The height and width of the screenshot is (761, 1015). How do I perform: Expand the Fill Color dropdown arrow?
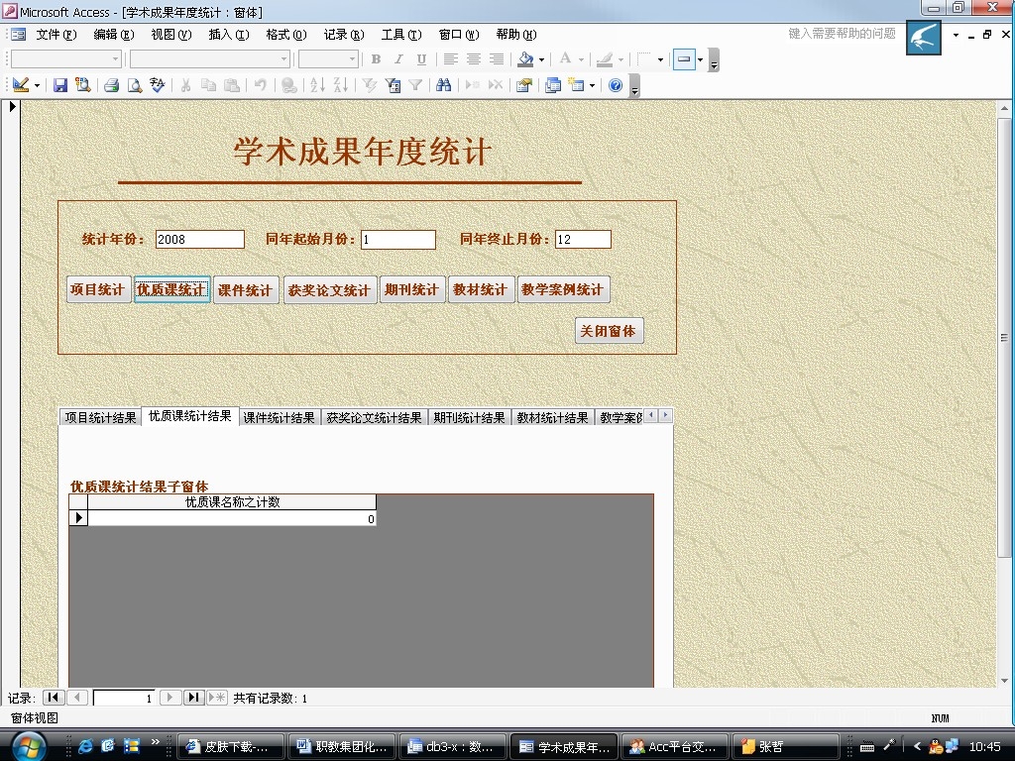coord(541,58)
